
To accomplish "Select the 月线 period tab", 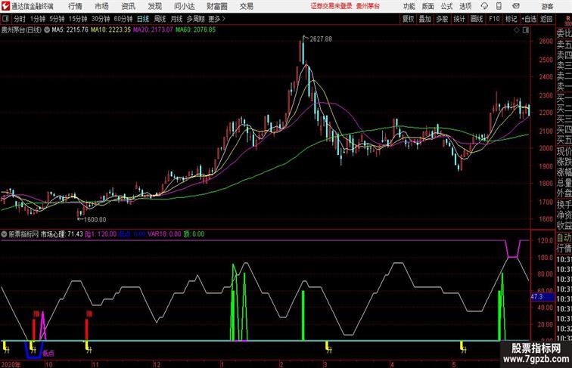I will 176,19.
